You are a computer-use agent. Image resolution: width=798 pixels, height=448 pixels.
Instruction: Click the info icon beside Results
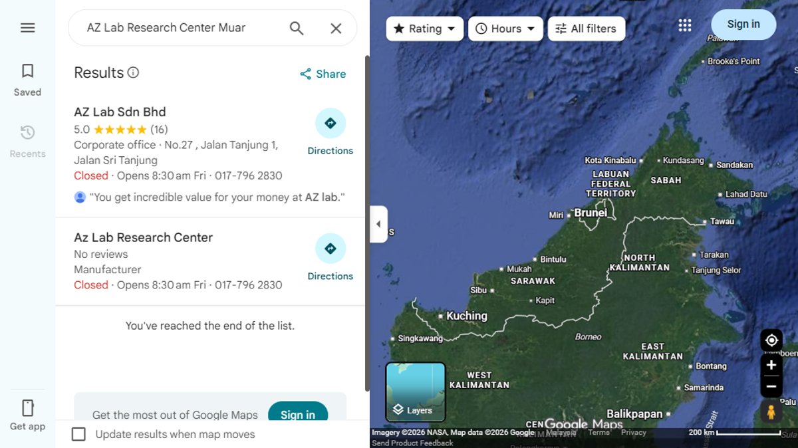133,72
